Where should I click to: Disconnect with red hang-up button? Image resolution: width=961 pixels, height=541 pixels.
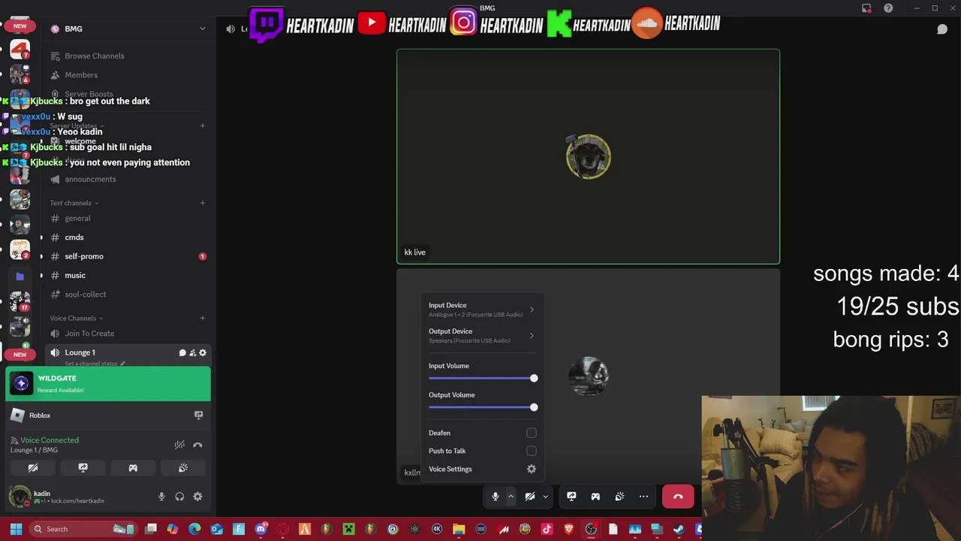(678, 497)
